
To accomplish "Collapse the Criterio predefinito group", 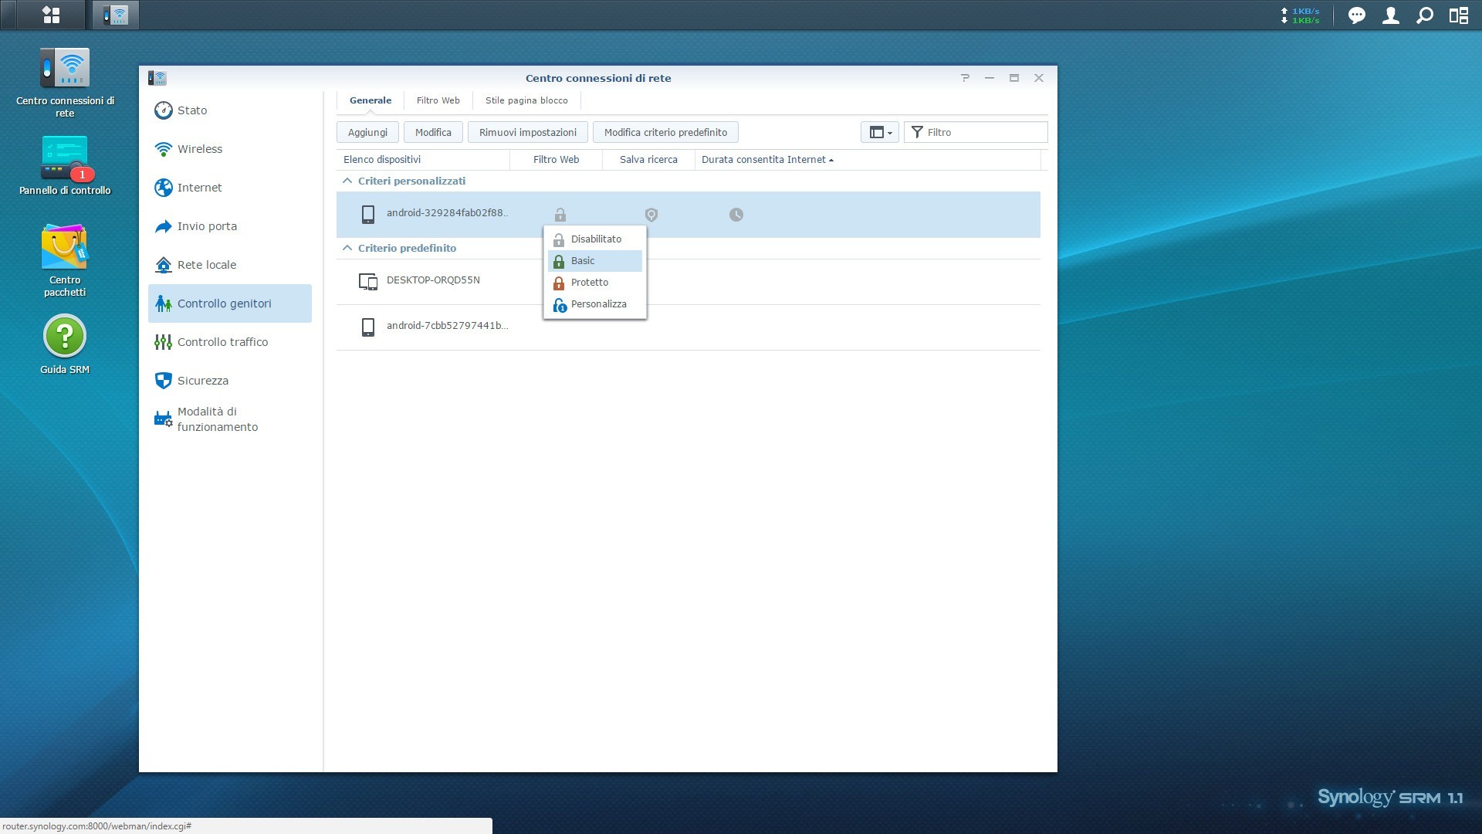I will click(347, 248).
